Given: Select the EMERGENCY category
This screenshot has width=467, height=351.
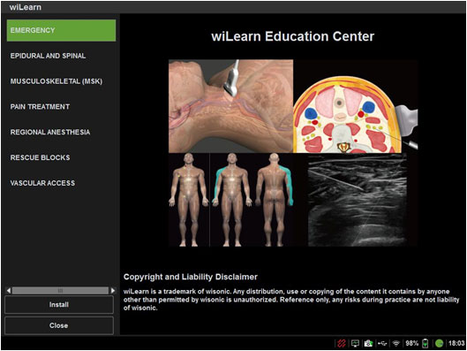Looking at the screenshot, I should 61,30.
